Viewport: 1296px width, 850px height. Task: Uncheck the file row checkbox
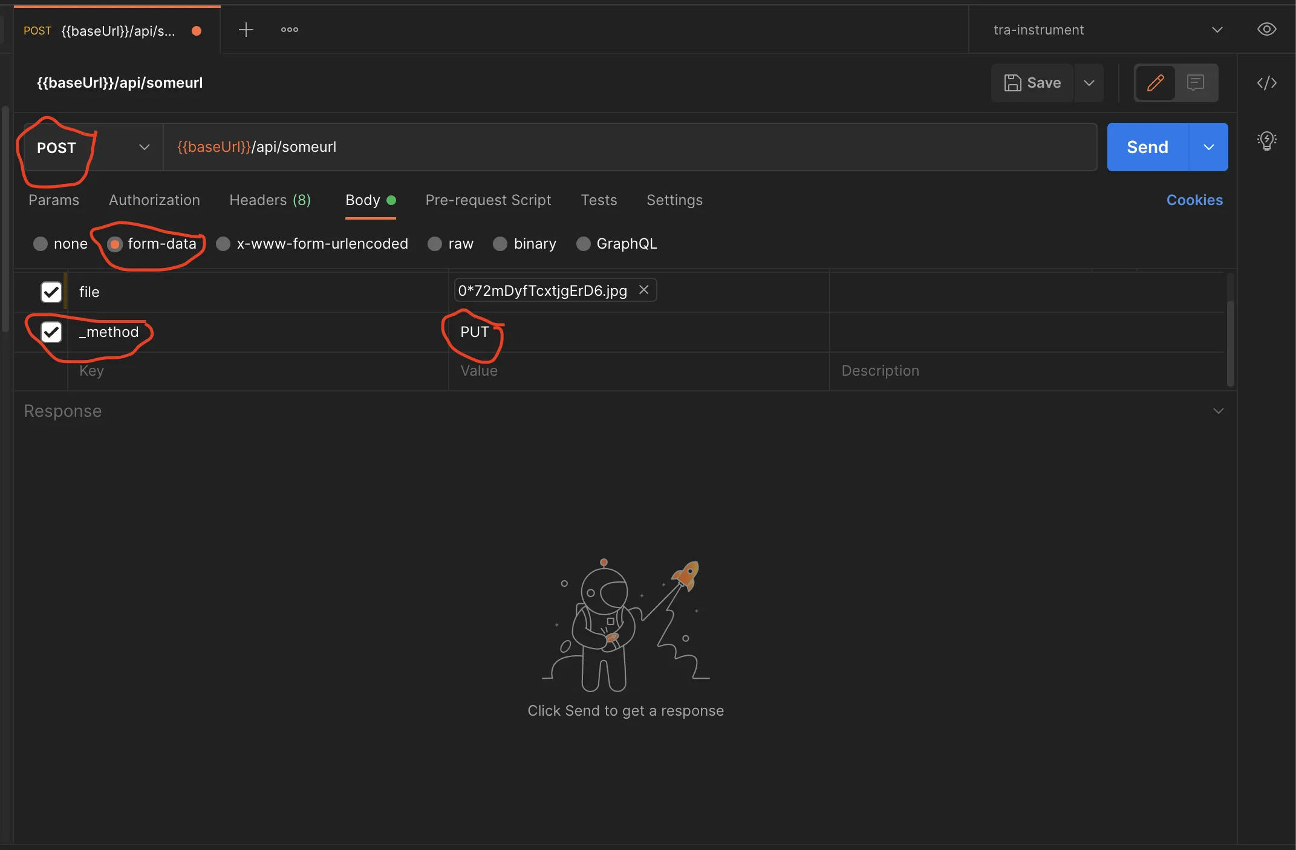point(51,292)
